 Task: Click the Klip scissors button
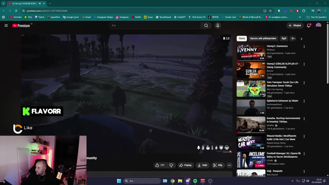point(218,165)
